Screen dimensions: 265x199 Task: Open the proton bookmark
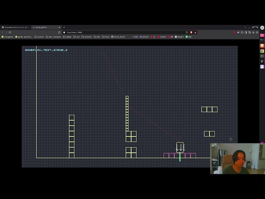coord(144,37)
